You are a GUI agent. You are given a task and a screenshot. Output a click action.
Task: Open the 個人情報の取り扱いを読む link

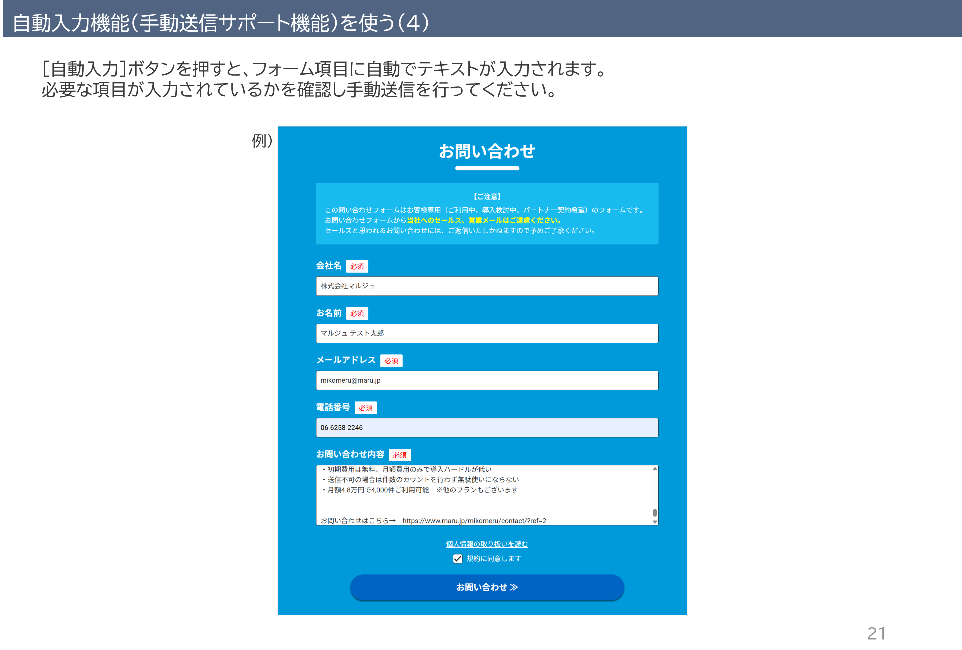pos(487,544)
